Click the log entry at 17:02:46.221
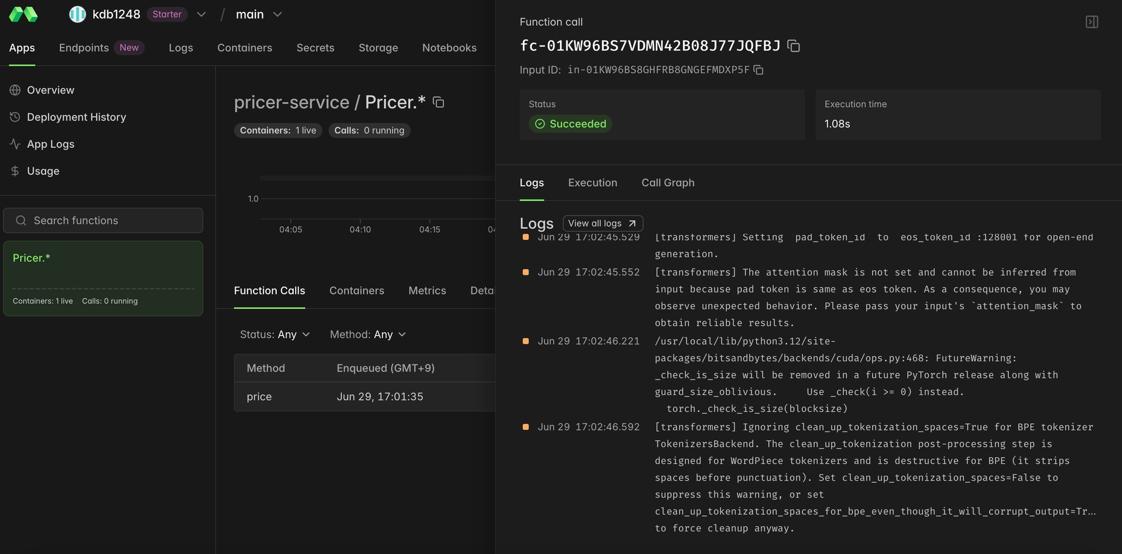Image resolution: width=1122 pixels, height=554 pixels. (x=809, y=375)
